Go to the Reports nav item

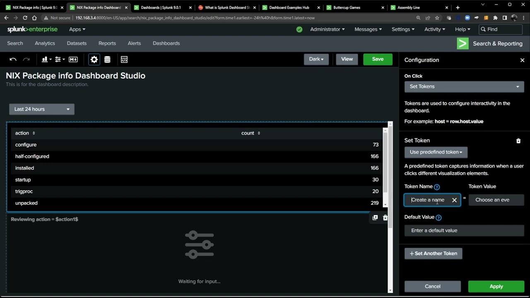107,43
